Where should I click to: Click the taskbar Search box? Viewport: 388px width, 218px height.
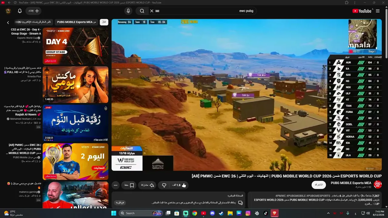(x=141, y=213)
